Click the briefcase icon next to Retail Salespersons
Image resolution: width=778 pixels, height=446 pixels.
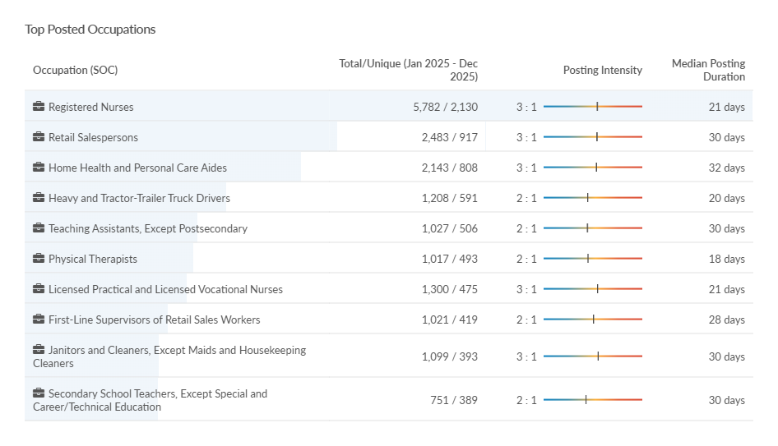click(x=39, y=137)
